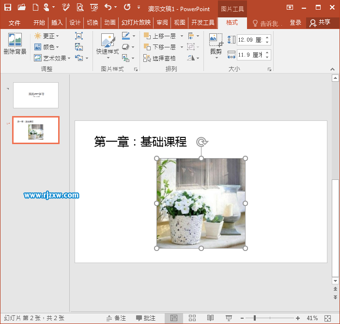Open the File (文件) tab

click(15, 23)
